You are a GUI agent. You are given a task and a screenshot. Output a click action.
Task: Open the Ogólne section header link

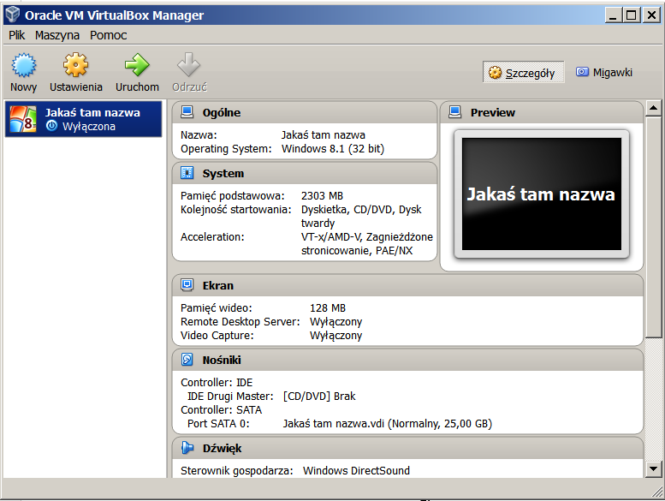click(222, 112)
